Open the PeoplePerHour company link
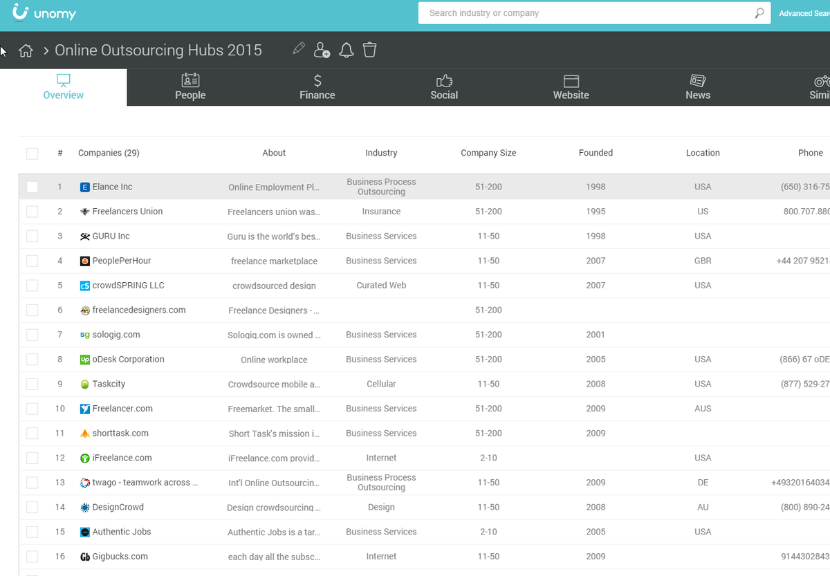The height and width of the screenshot is (576, 830). [122, 261]
